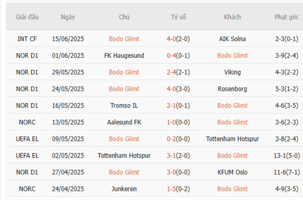Click the 4-0(2-0) score against AIK Solna
Screen dimensions: 303x200
[x=178, y=39]
